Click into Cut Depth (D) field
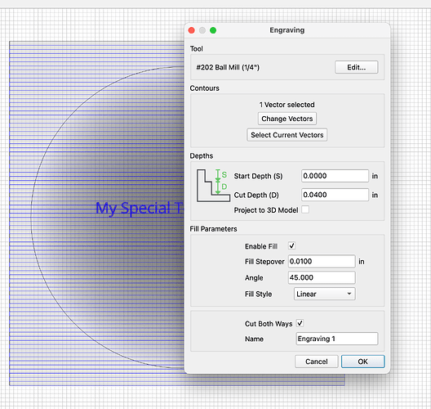Screen dimensions: 431x409 click(335, 195)
